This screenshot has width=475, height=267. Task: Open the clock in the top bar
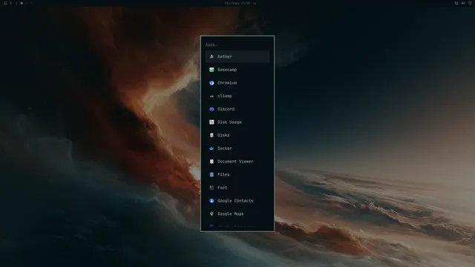(x=237, y=3)
